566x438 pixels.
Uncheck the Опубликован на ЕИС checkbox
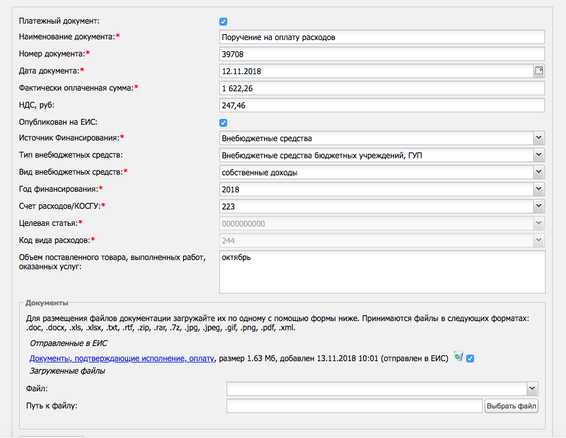223,123
